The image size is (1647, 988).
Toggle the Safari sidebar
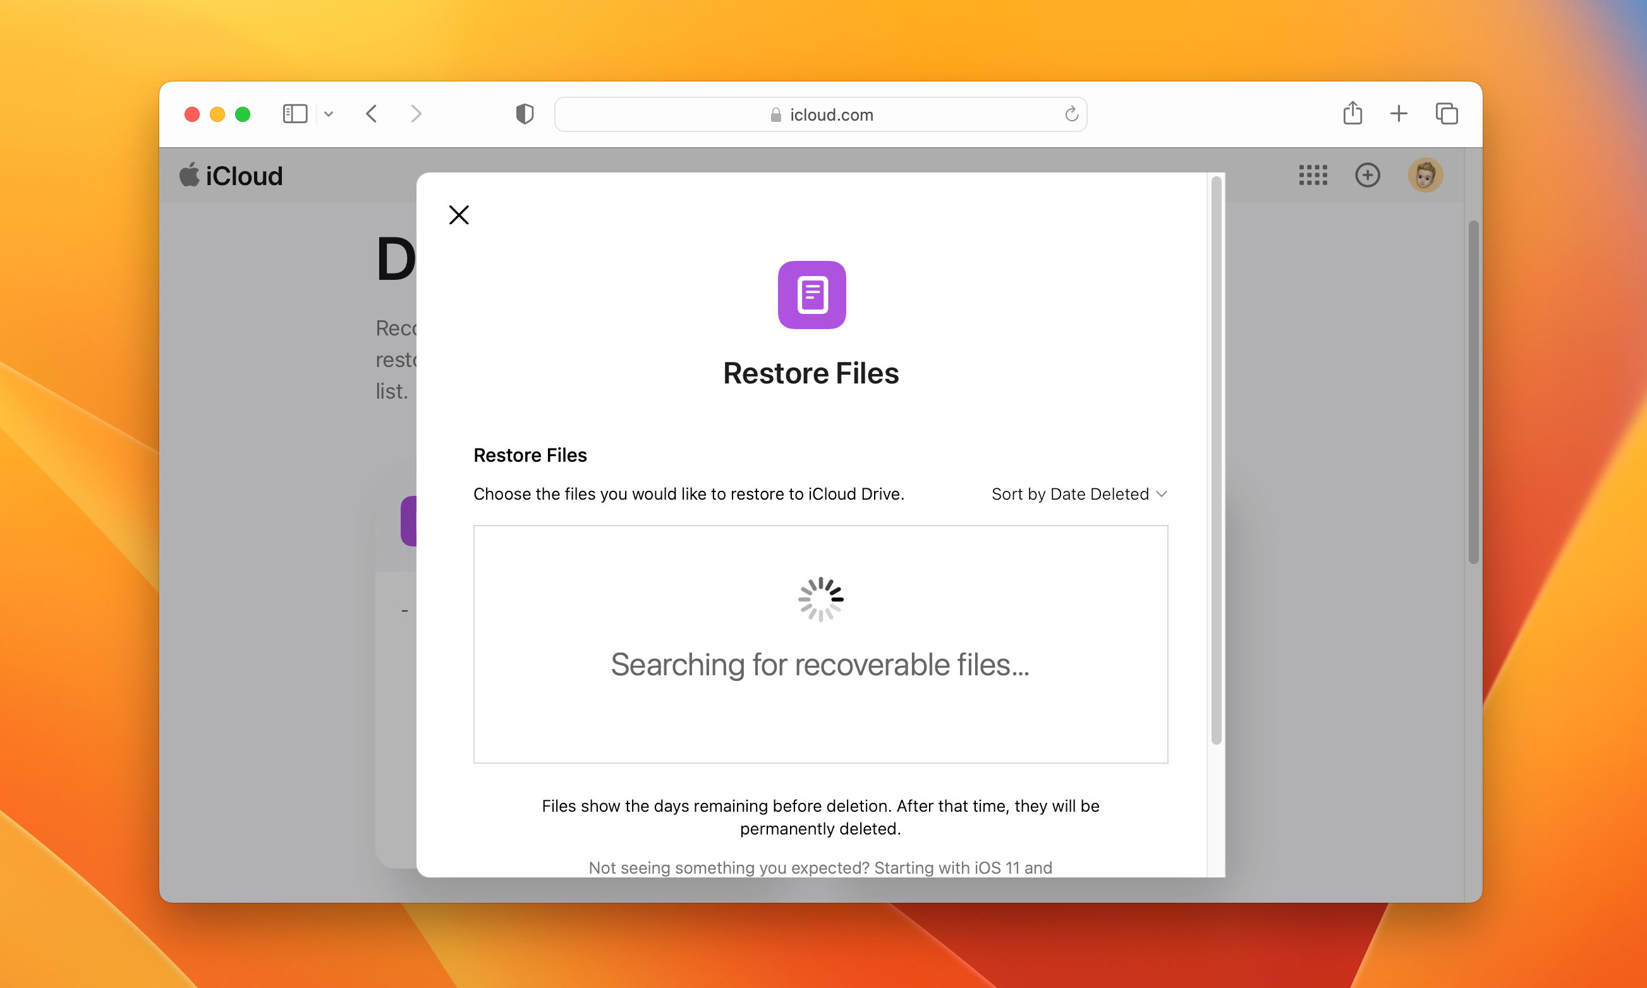click(295, 114)
